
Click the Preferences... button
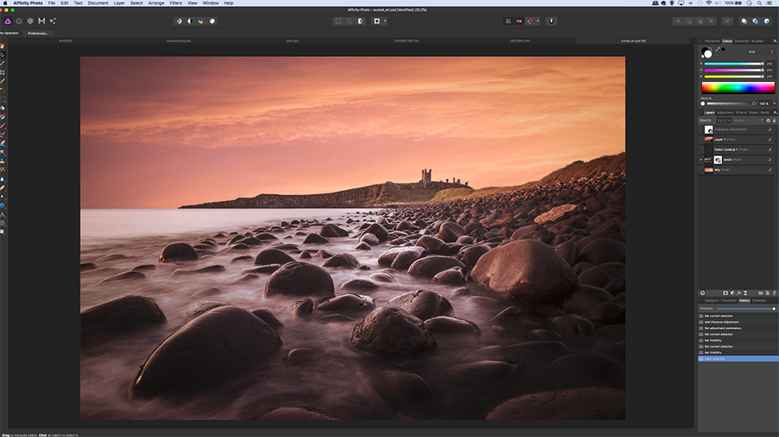point(37,33)
